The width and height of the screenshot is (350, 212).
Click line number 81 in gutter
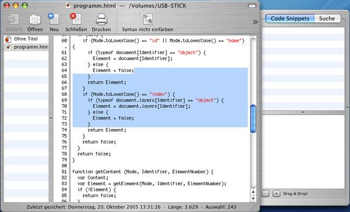point(64,172)
